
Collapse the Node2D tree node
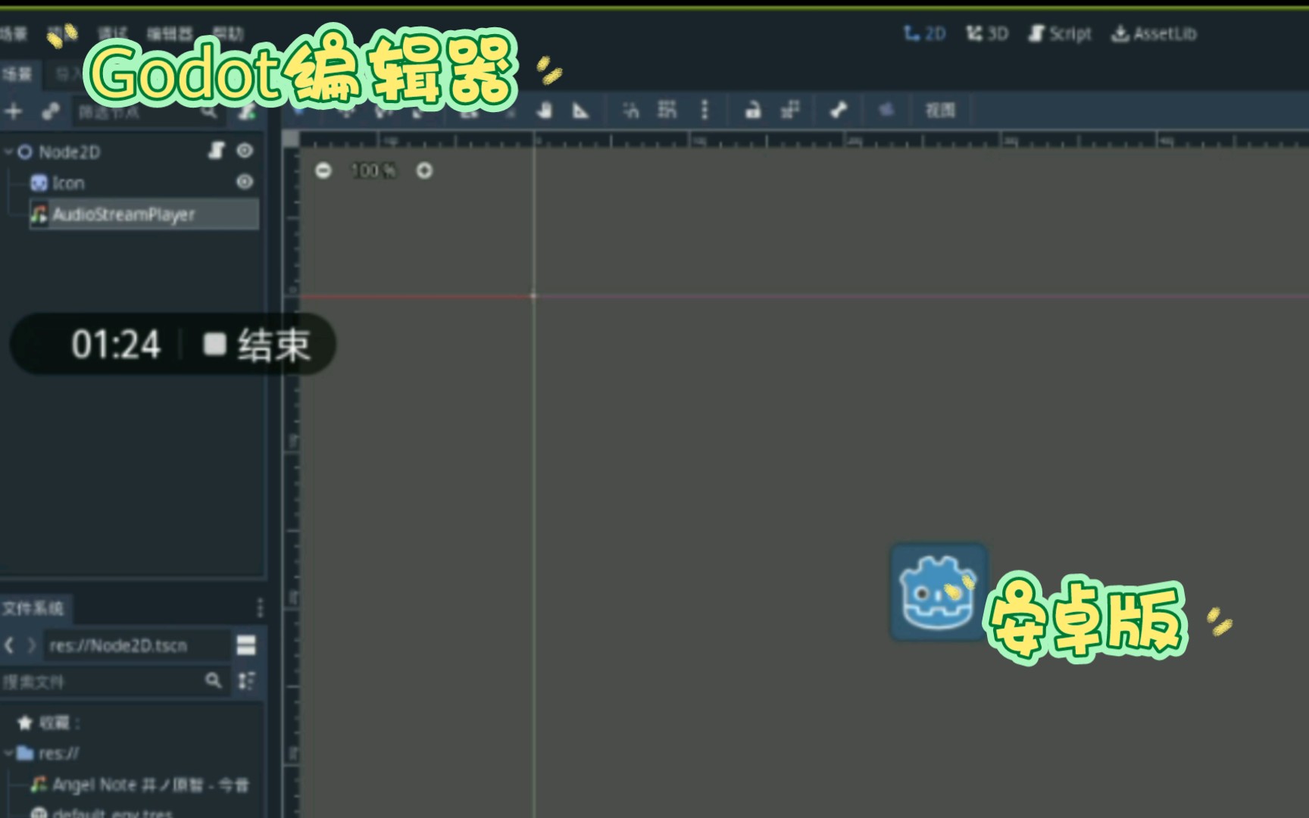(8, 152)
